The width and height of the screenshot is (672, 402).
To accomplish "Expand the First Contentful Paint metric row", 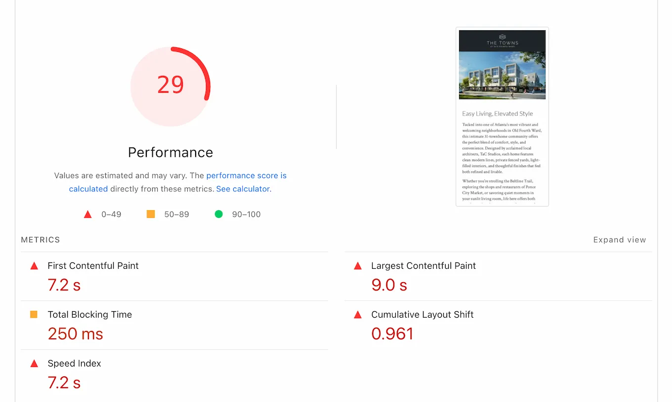I will tap(93, 265).
